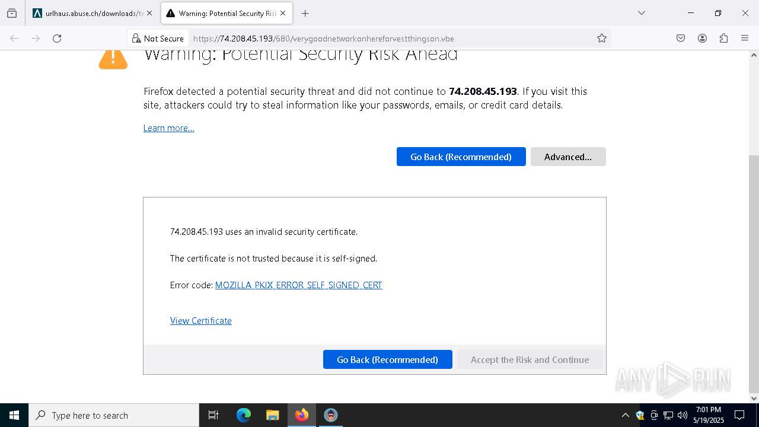Image resolution: width=759 pixels, height=427 pixels.
Task: Click Accept the Risk and Continue
Action: pos(530,359)
